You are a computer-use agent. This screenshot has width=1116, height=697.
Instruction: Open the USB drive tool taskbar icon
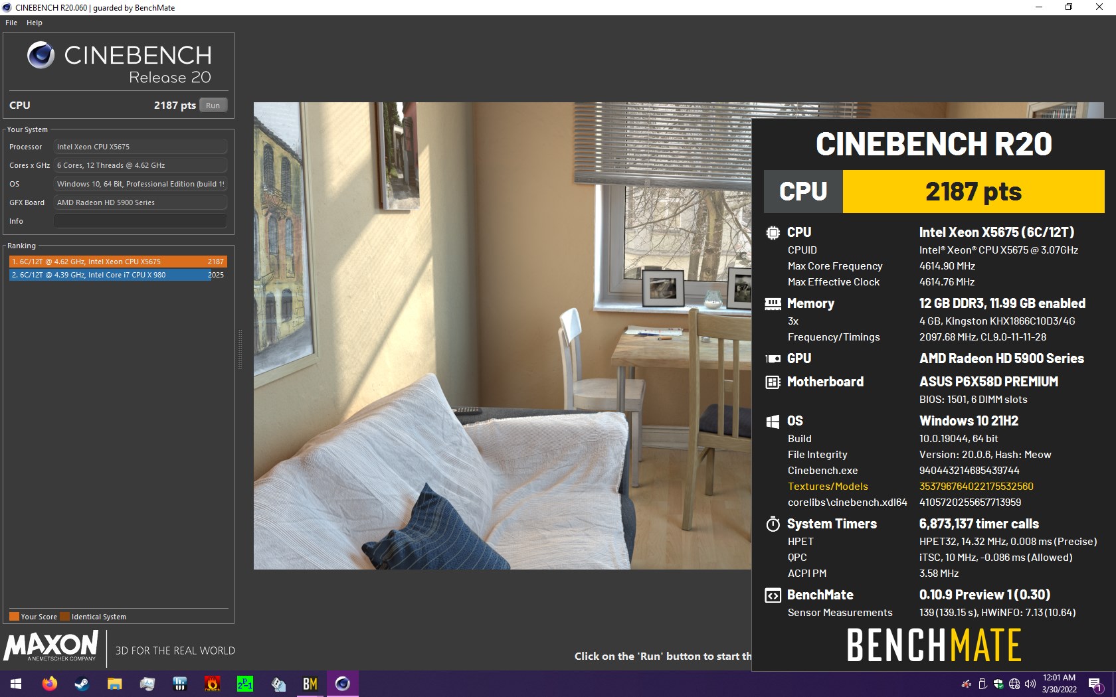pos(278,684)
